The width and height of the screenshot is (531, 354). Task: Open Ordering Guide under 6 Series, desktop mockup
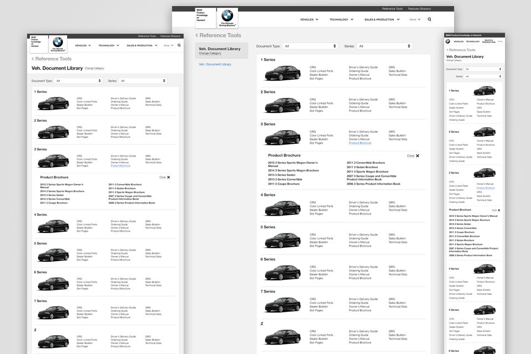358,270
